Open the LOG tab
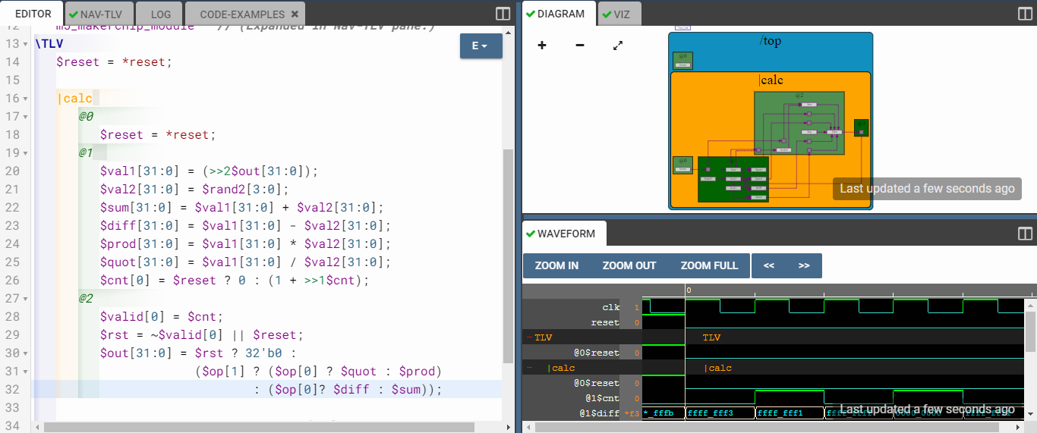 point(160,14)
